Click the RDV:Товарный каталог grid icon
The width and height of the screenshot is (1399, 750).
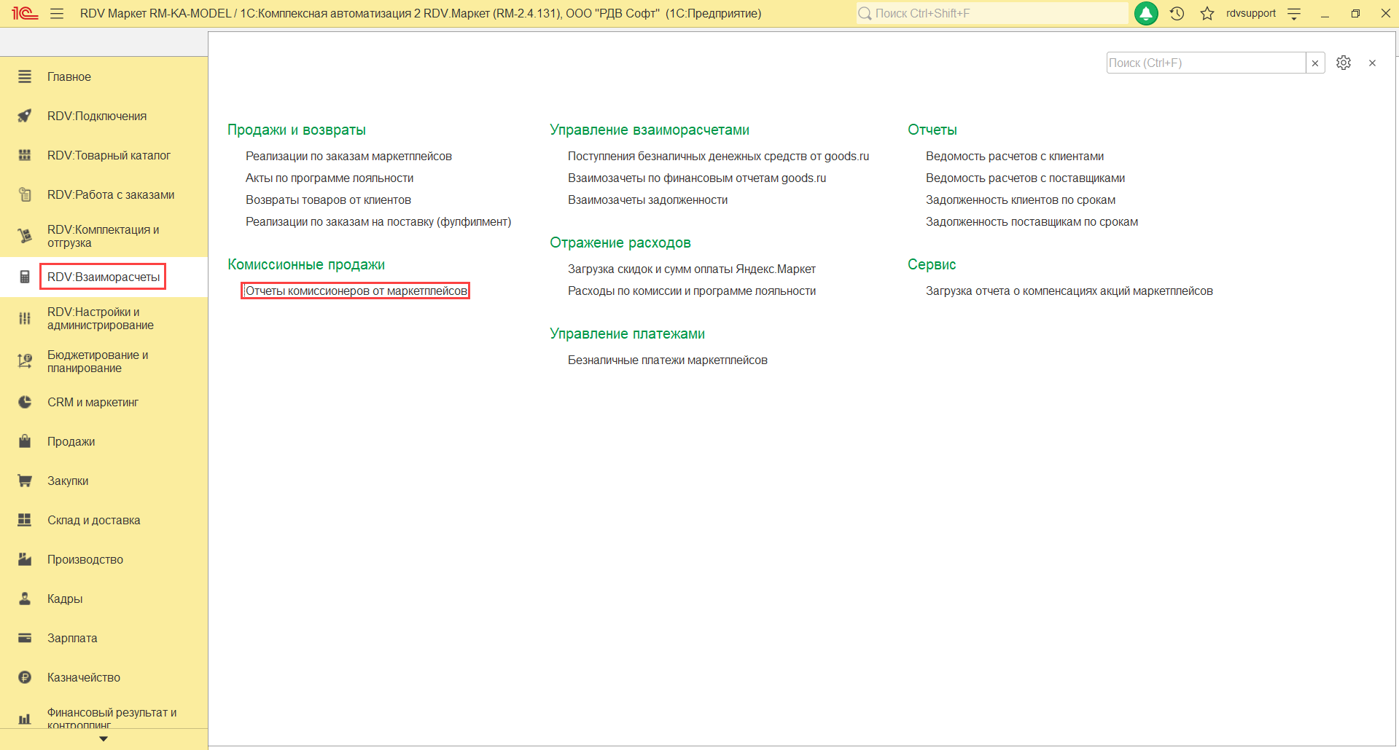(25, 155)
